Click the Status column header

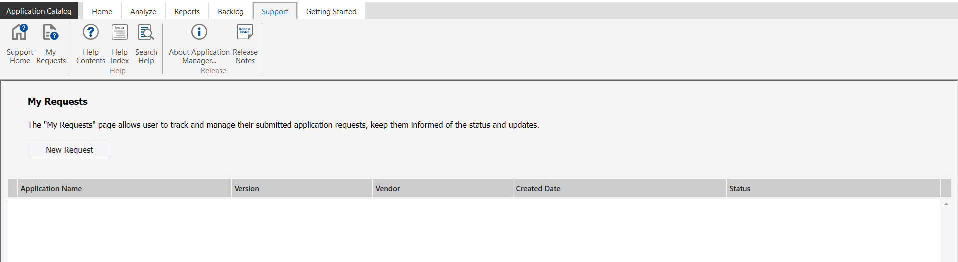[x=740, y=189]
